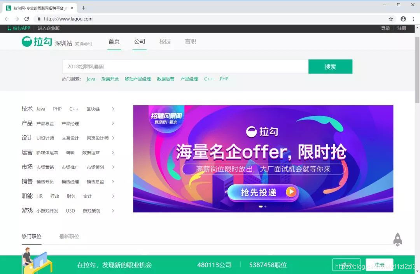The height and width of the screenshot is (274, 420).
Task: Expand the 技术 category chevron
Action: pyautogui.click(x=113, y=109)
